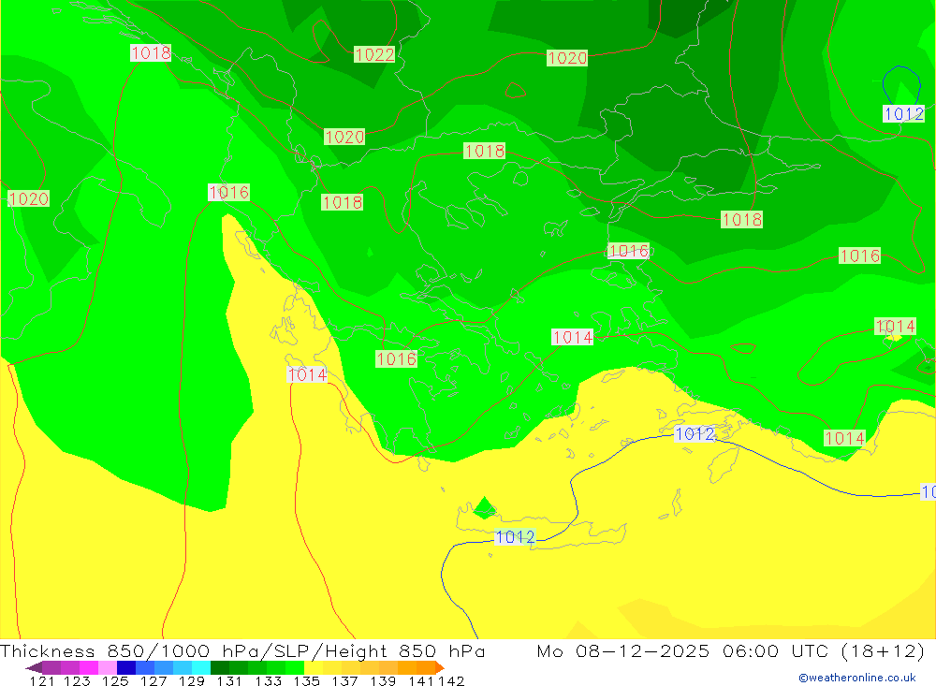The height and width of the screenshot is (686, 936).
Task: Click the purple left arrow end of the legend
Action: click(34, 667)
